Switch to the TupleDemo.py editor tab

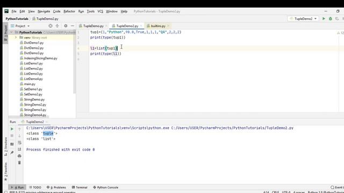(93, 26)
